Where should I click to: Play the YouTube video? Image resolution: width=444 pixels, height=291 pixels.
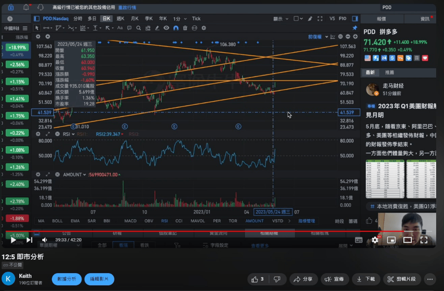(x=13, y=240)
